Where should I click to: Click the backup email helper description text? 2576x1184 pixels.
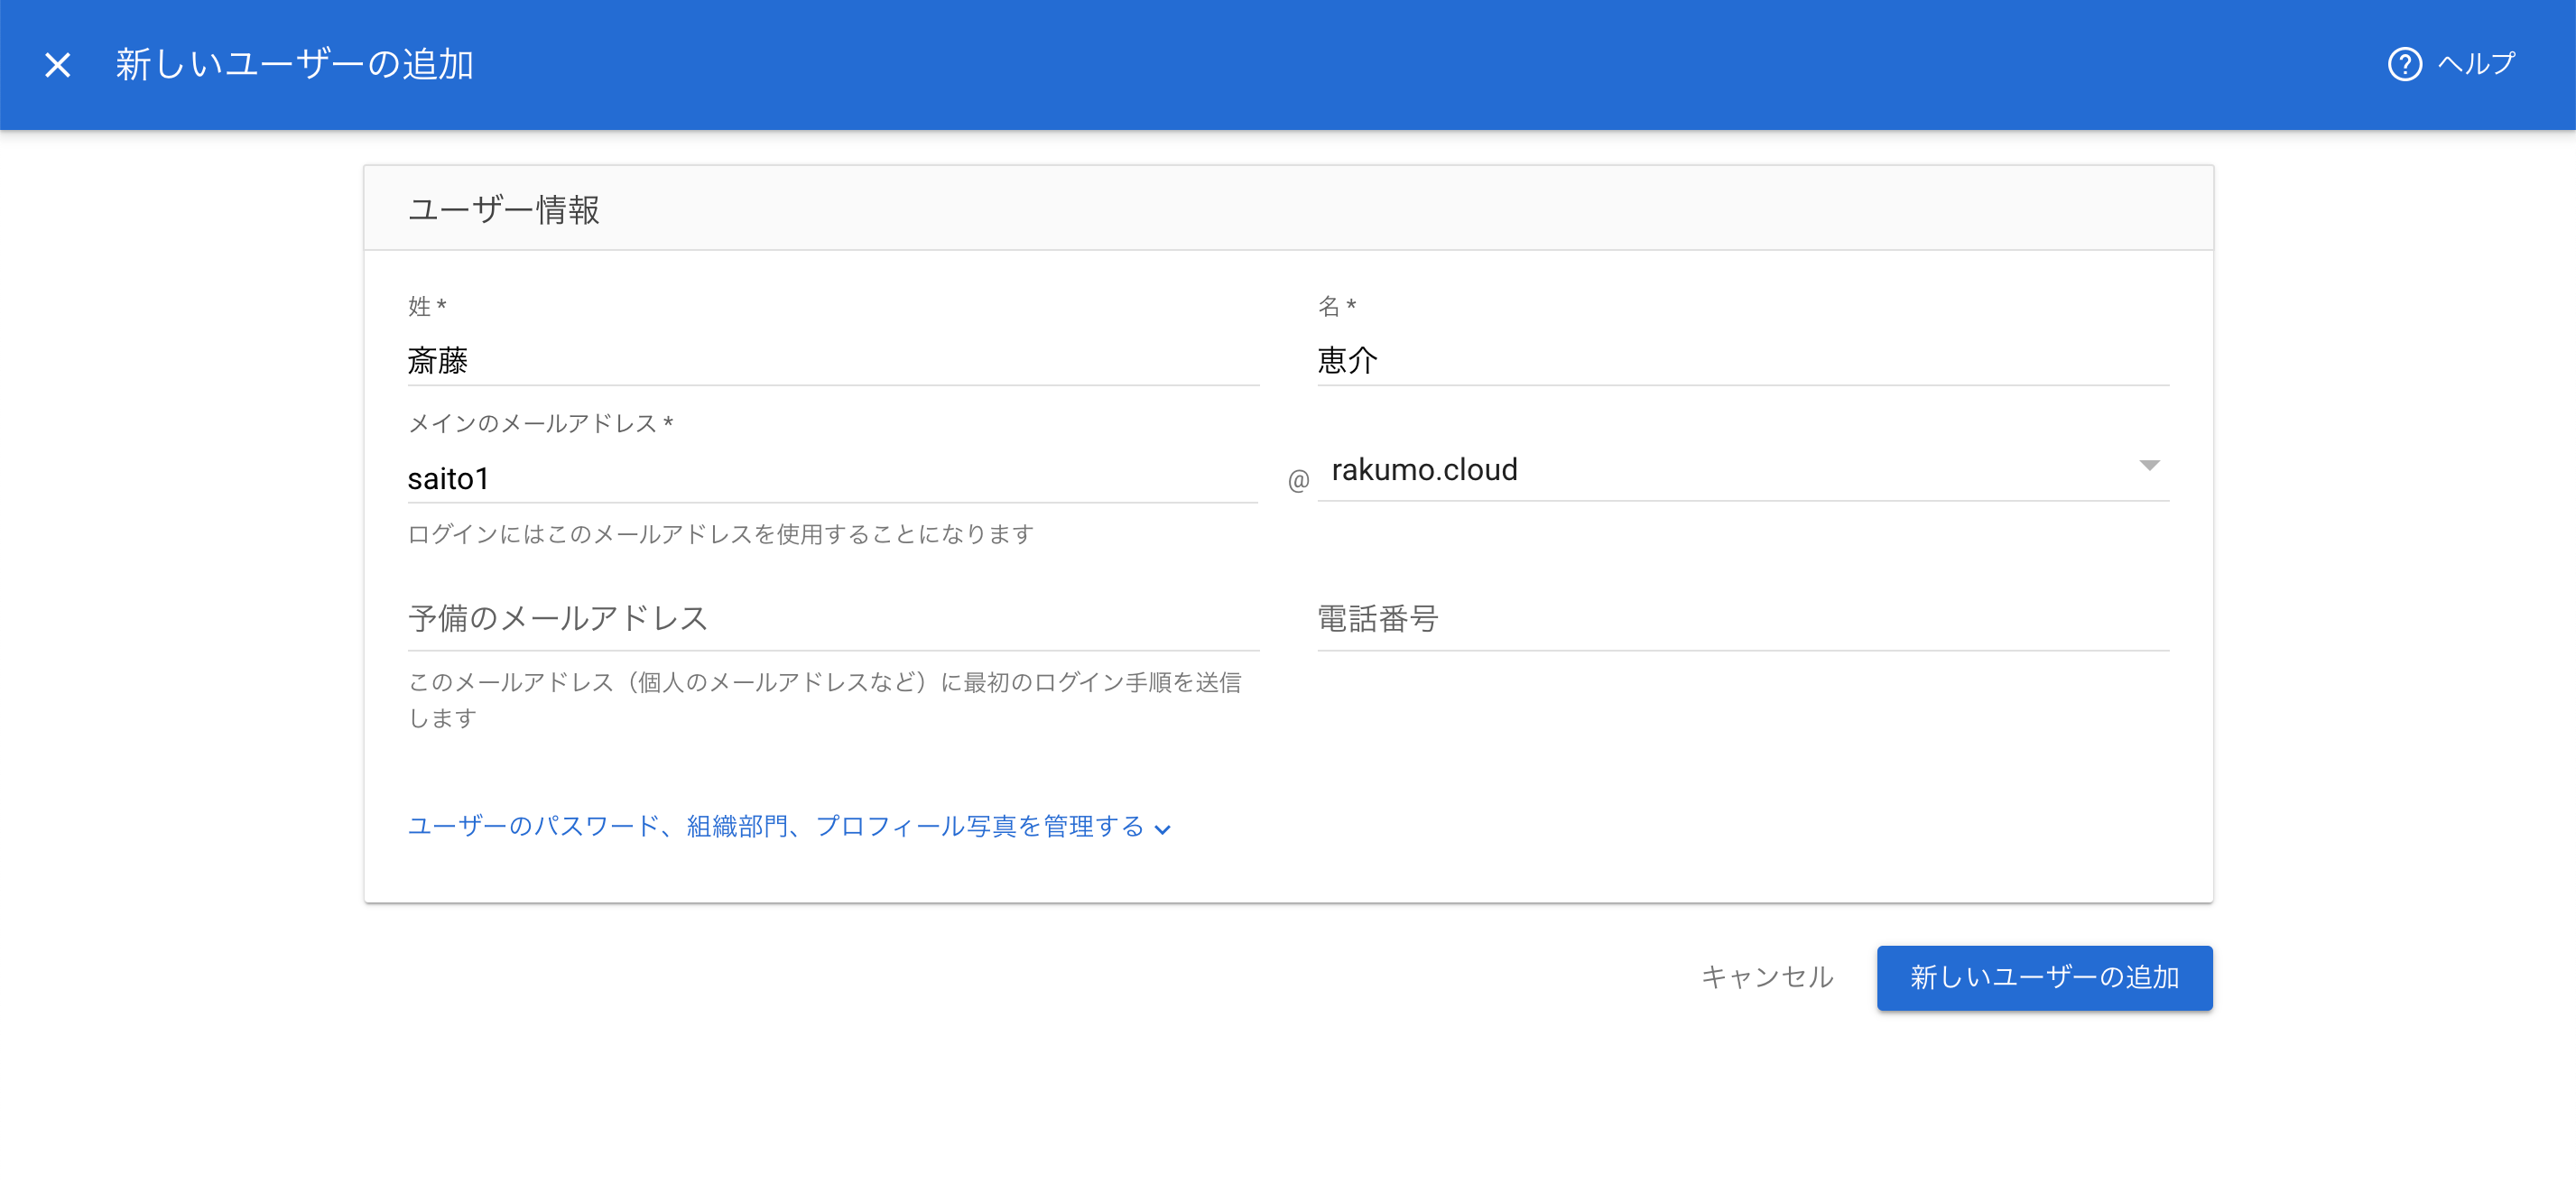coord(824,699)
